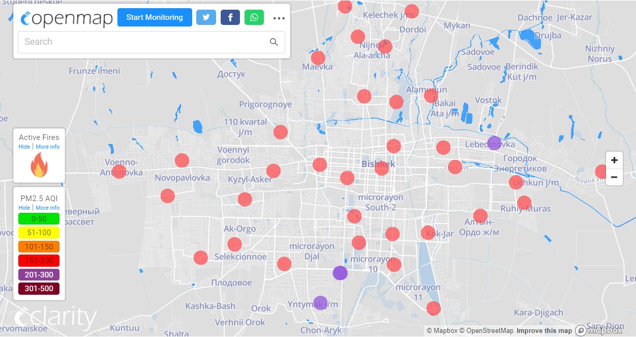Select the green 0-50 AQI swatch
Screen dimensions: 636x337
coord(39,219)
